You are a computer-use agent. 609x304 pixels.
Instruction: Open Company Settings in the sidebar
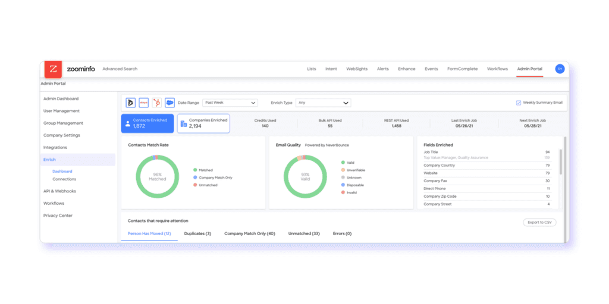tap(61, 135)
